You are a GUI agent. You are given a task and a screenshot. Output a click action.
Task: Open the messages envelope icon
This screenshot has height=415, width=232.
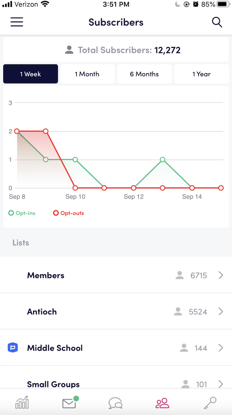[x=69, y=403]
